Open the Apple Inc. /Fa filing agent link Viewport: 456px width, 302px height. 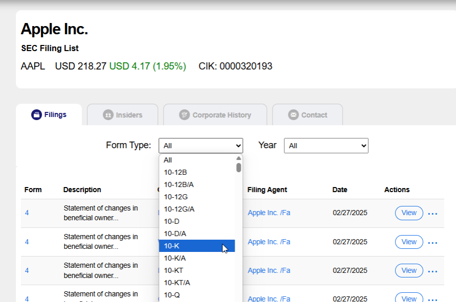(268, 212)
